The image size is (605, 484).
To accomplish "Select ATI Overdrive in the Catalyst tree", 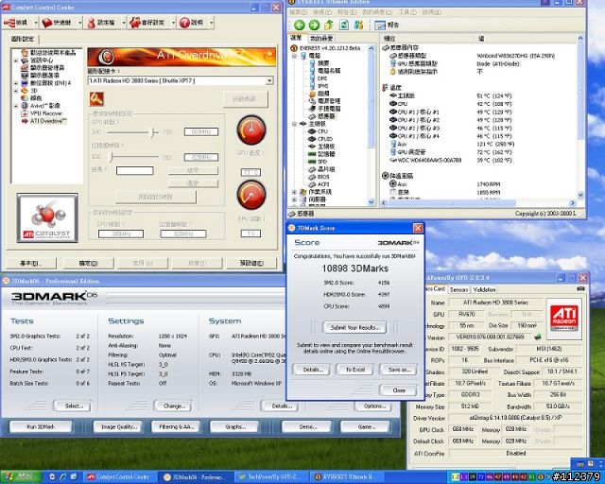I will click(48, 121).
